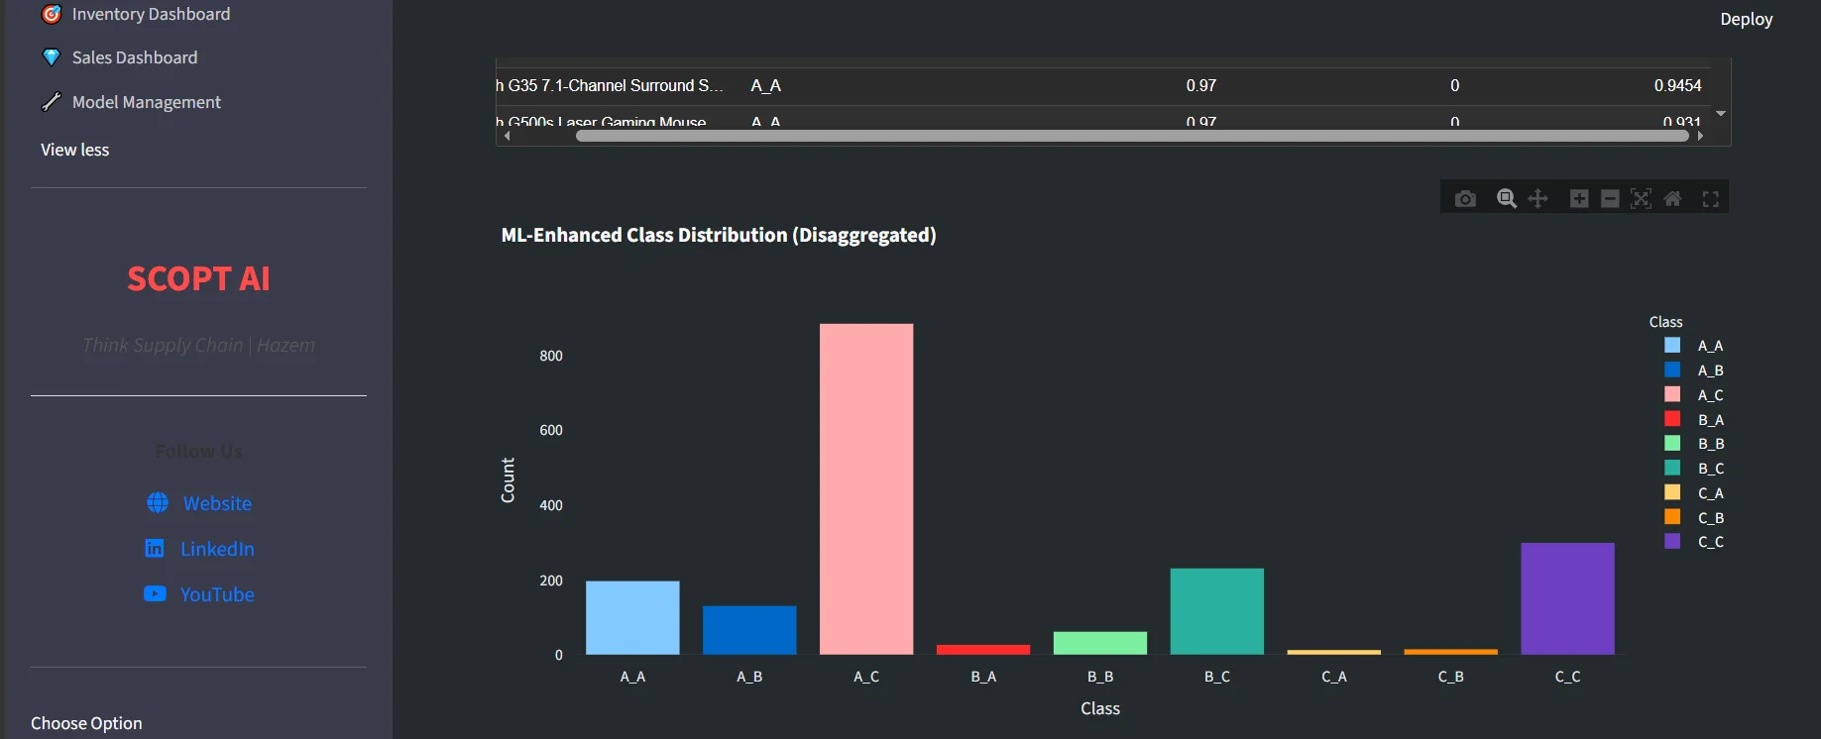The image size is (1821, 739).
Task: Click the table scroll-left arrow
Action: (507, 136)
